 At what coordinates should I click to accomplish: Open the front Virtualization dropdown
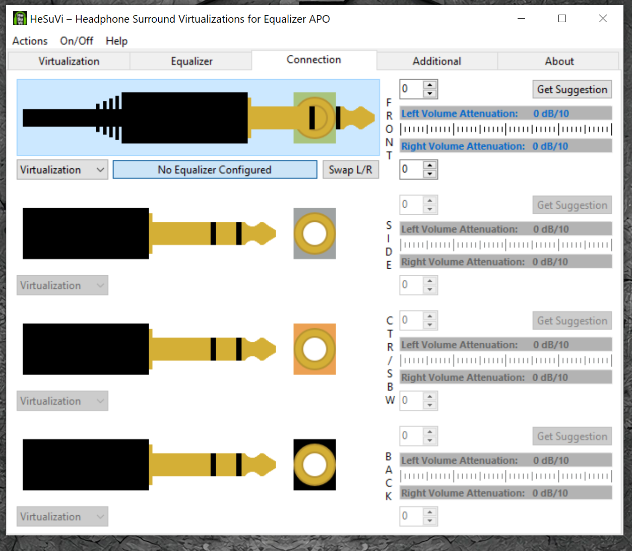pyautogui.click(x=62, y=170)
